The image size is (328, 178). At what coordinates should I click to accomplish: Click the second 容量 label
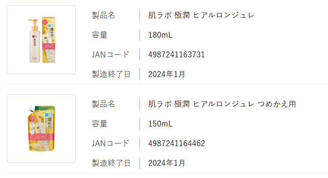coord(99,124)
